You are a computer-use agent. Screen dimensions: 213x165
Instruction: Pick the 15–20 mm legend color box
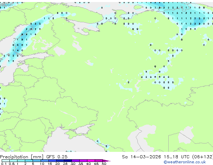coord(52,161)
